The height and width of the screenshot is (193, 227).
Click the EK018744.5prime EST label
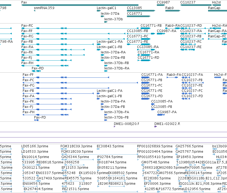pos(112,162)
